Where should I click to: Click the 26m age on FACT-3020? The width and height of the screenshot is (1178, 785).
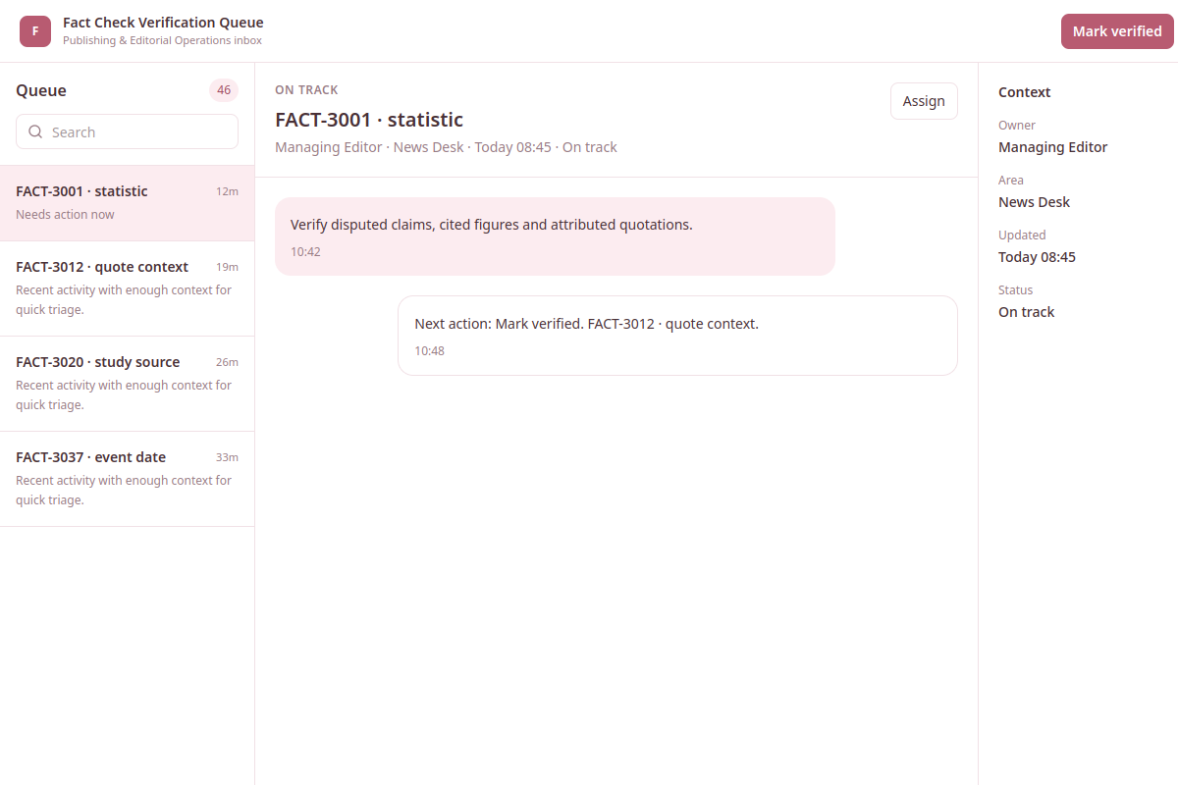(x=227, y=362)
